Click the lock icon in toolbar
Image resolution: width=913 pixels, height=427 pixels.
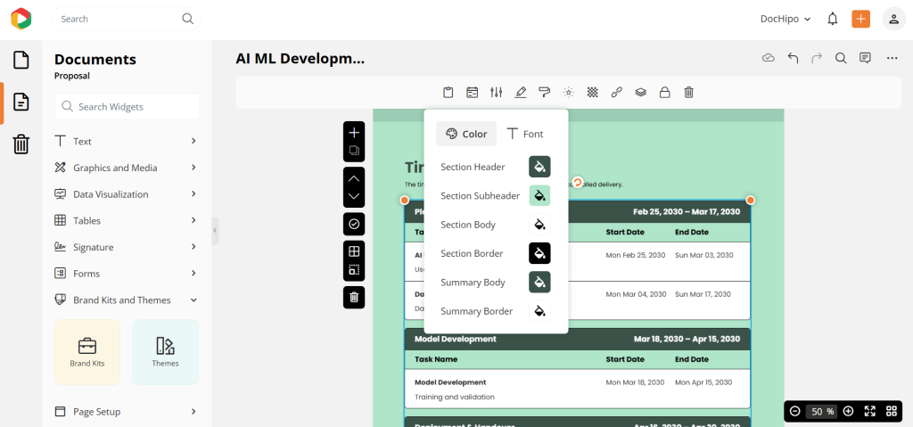(x=664, y=92)
